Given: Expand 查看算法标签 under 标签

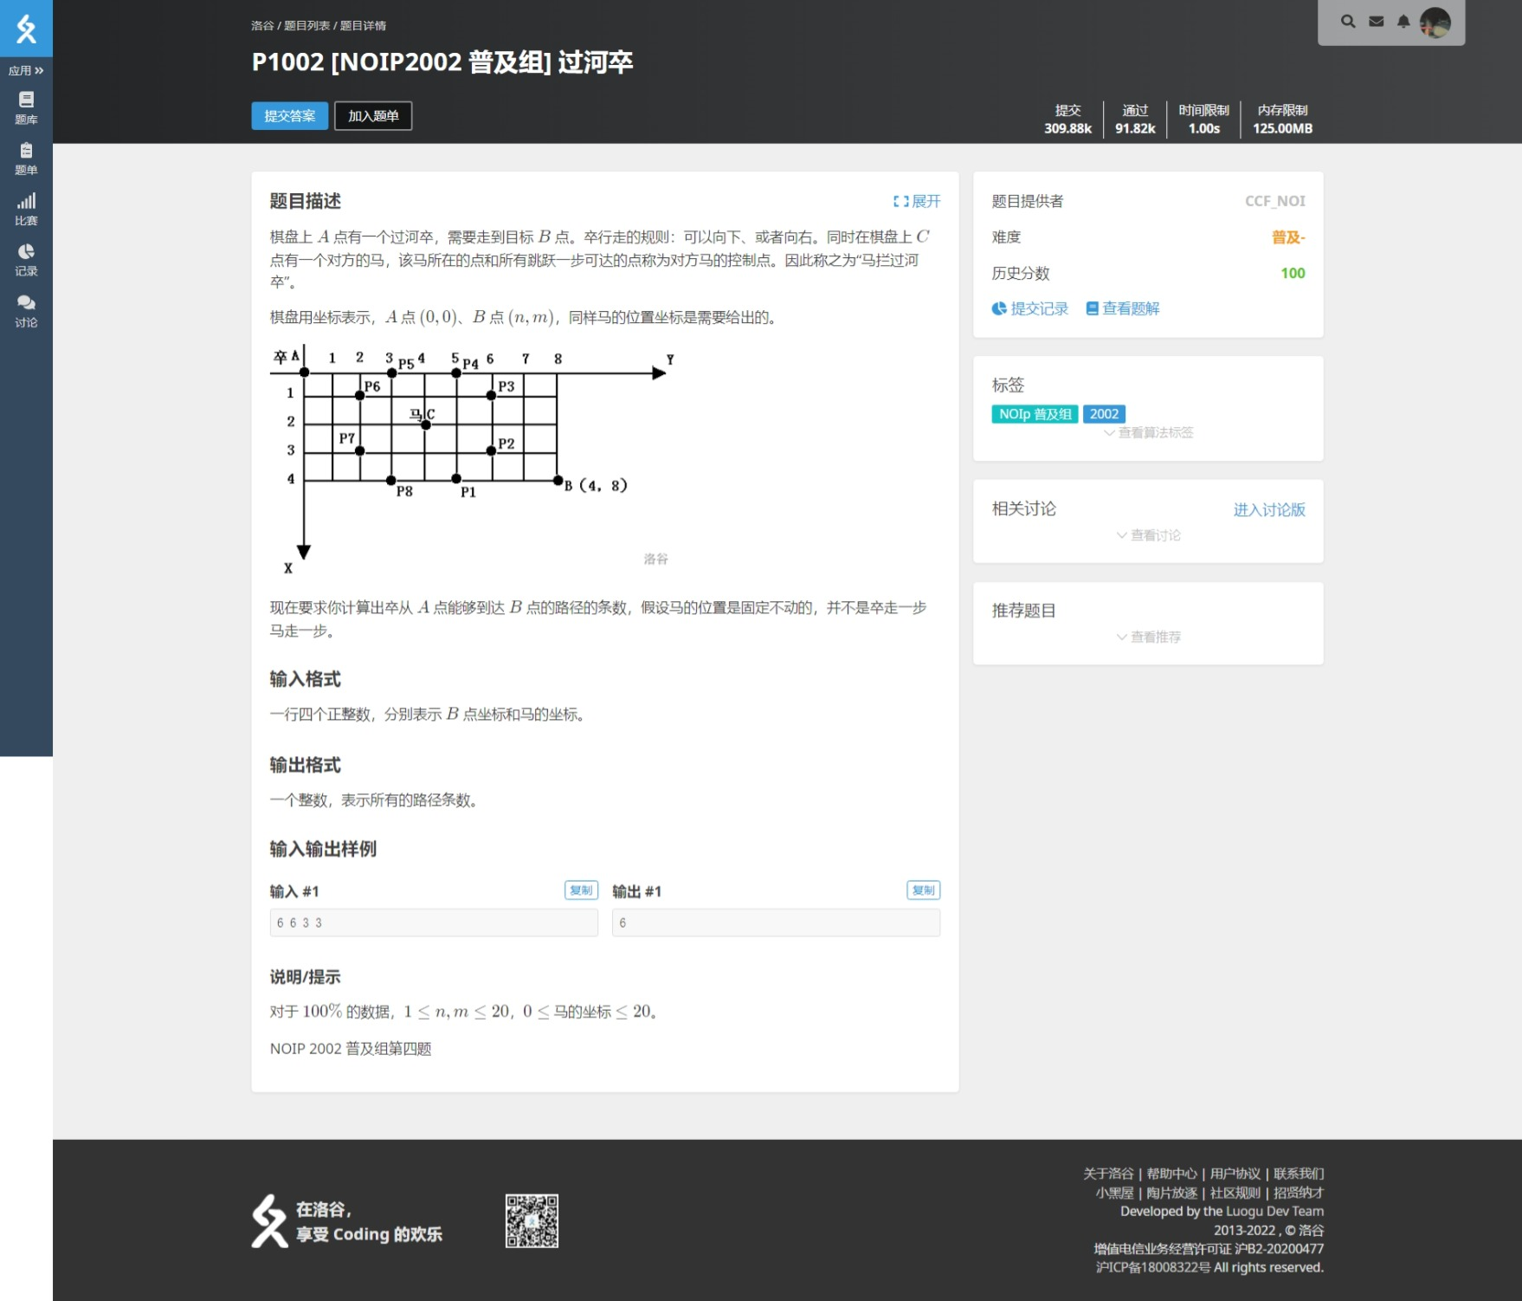Looking at the screenshot, I should point(1151,433).
